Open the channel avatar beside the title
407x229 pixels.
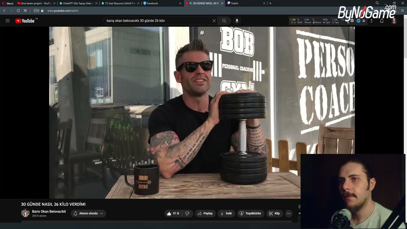point(25,213)
